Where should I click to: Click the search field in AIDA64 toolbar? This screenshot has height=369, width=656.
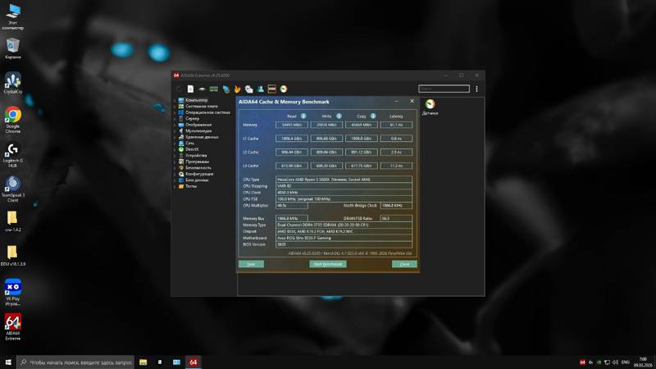point(444,89)
